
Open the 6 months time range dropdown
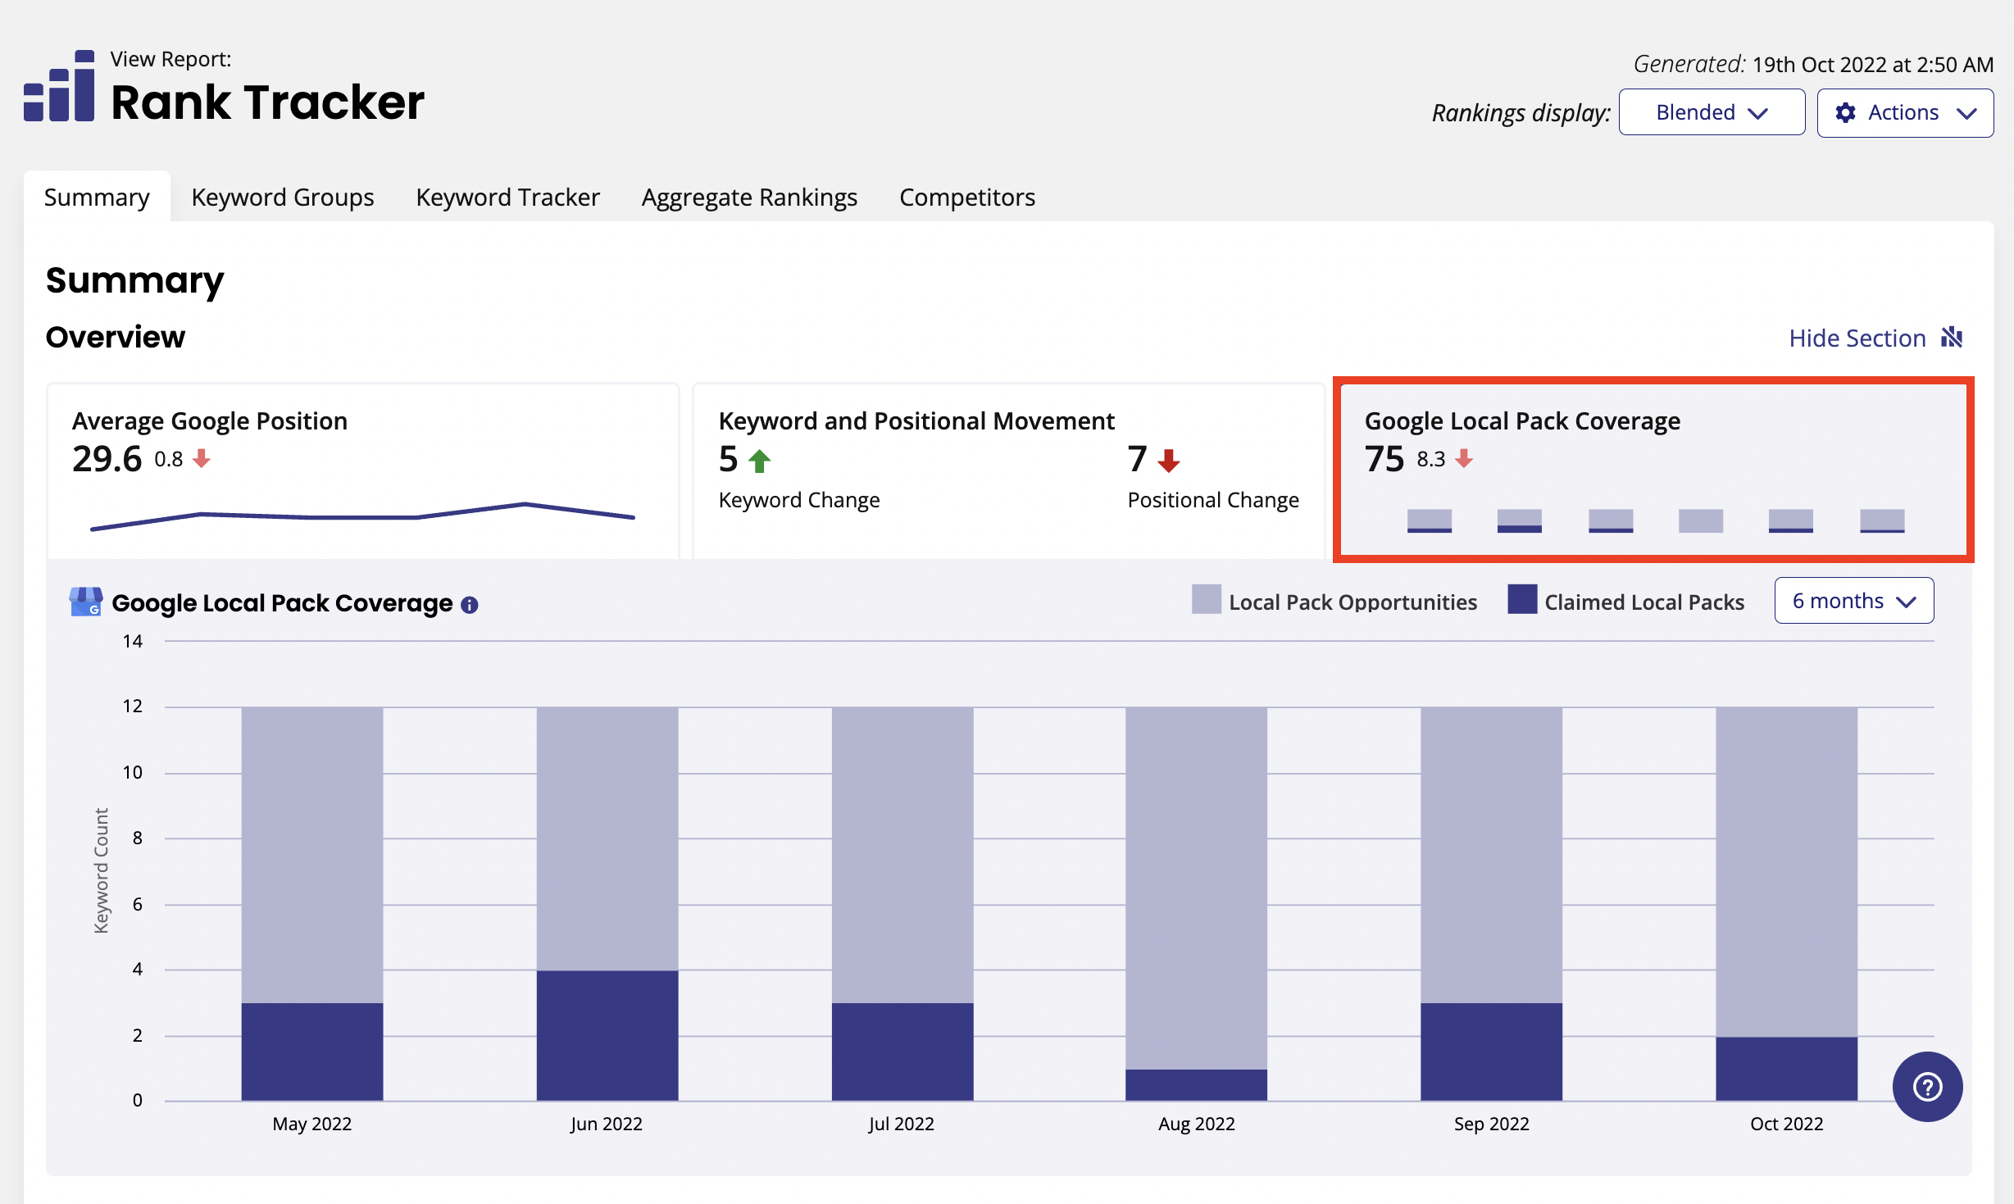tap(1853, 601)
